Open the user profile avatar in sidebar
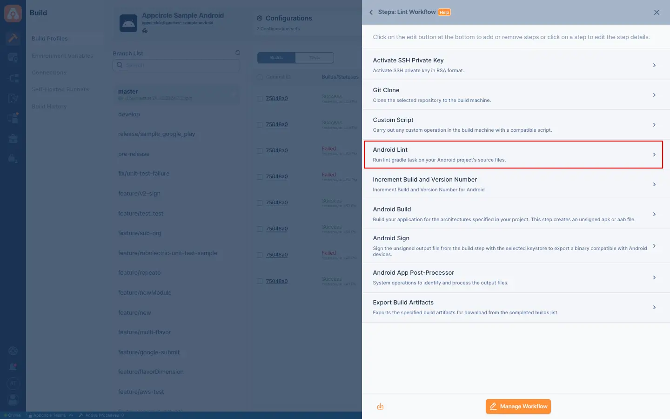 click(13, 399)
